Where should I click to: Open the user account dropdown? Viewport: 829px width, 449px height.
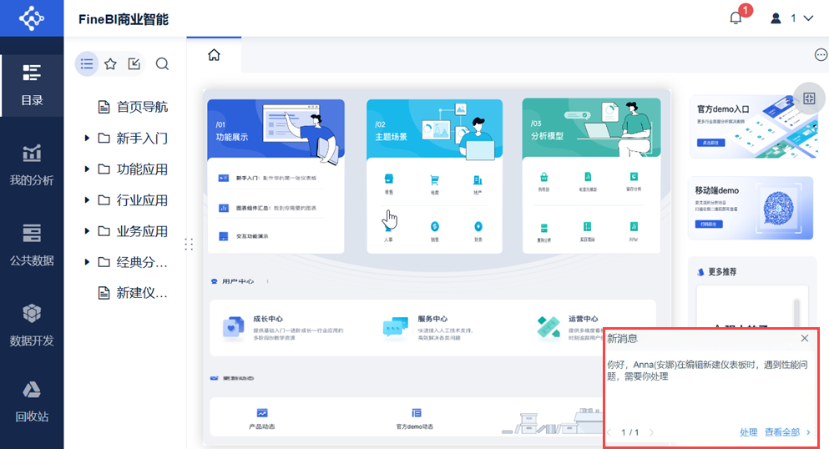[791, 18]
